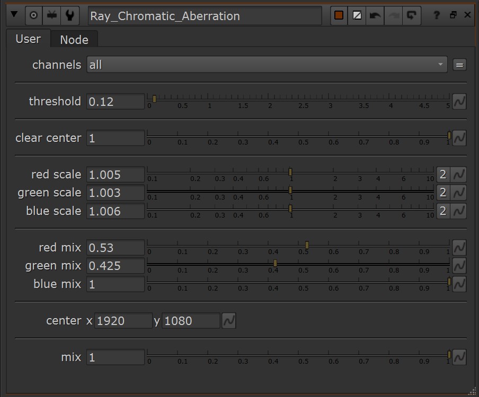Open the channels dropdown set to all
This screenshot has height=397, width=479.
tap(267, 65)
